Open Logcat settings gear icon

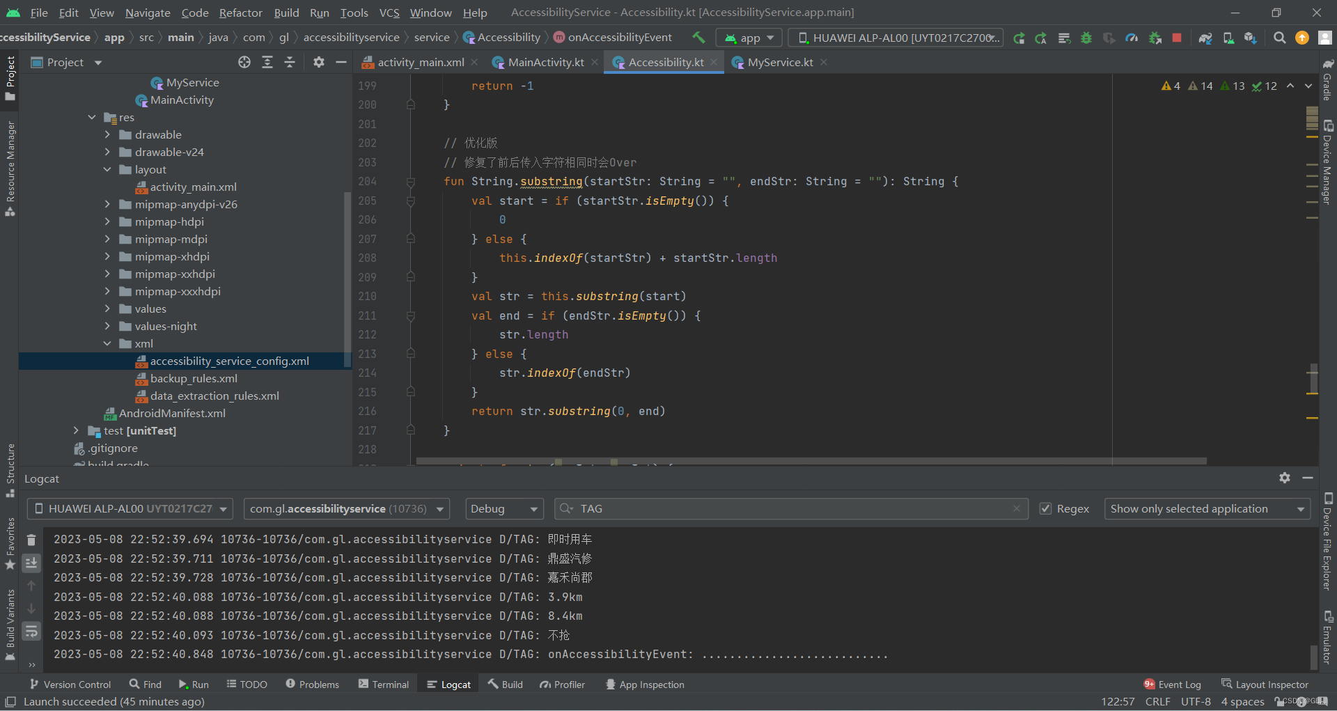[1285, 478]
